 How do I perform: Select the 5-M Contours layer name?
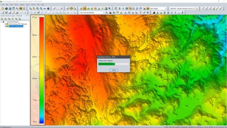tap(18, 24)
